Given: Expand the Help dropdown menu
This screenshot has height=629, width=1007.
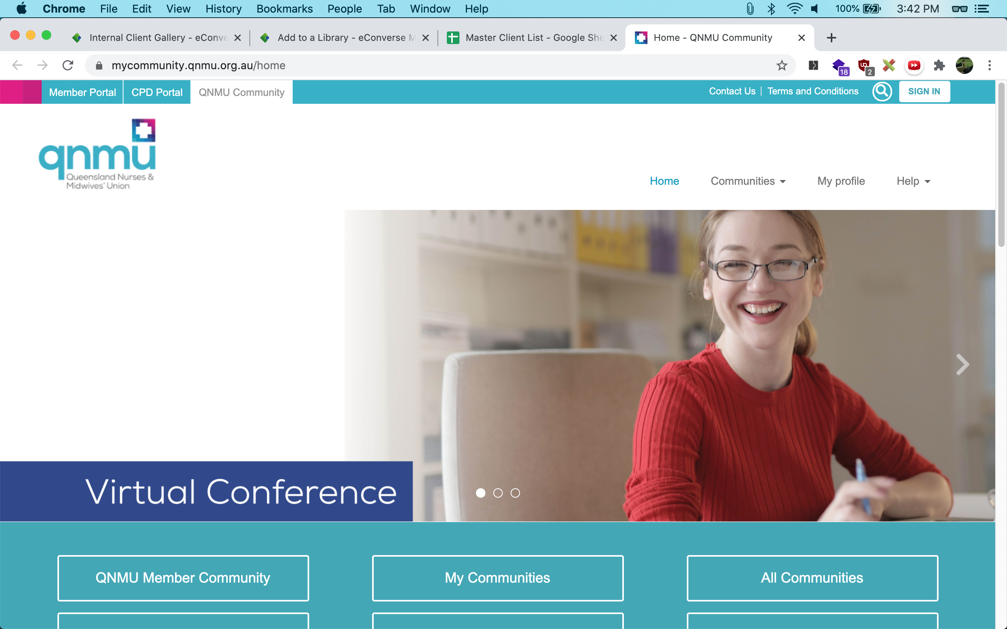Looking at the screenshot, I should (913, 181).
